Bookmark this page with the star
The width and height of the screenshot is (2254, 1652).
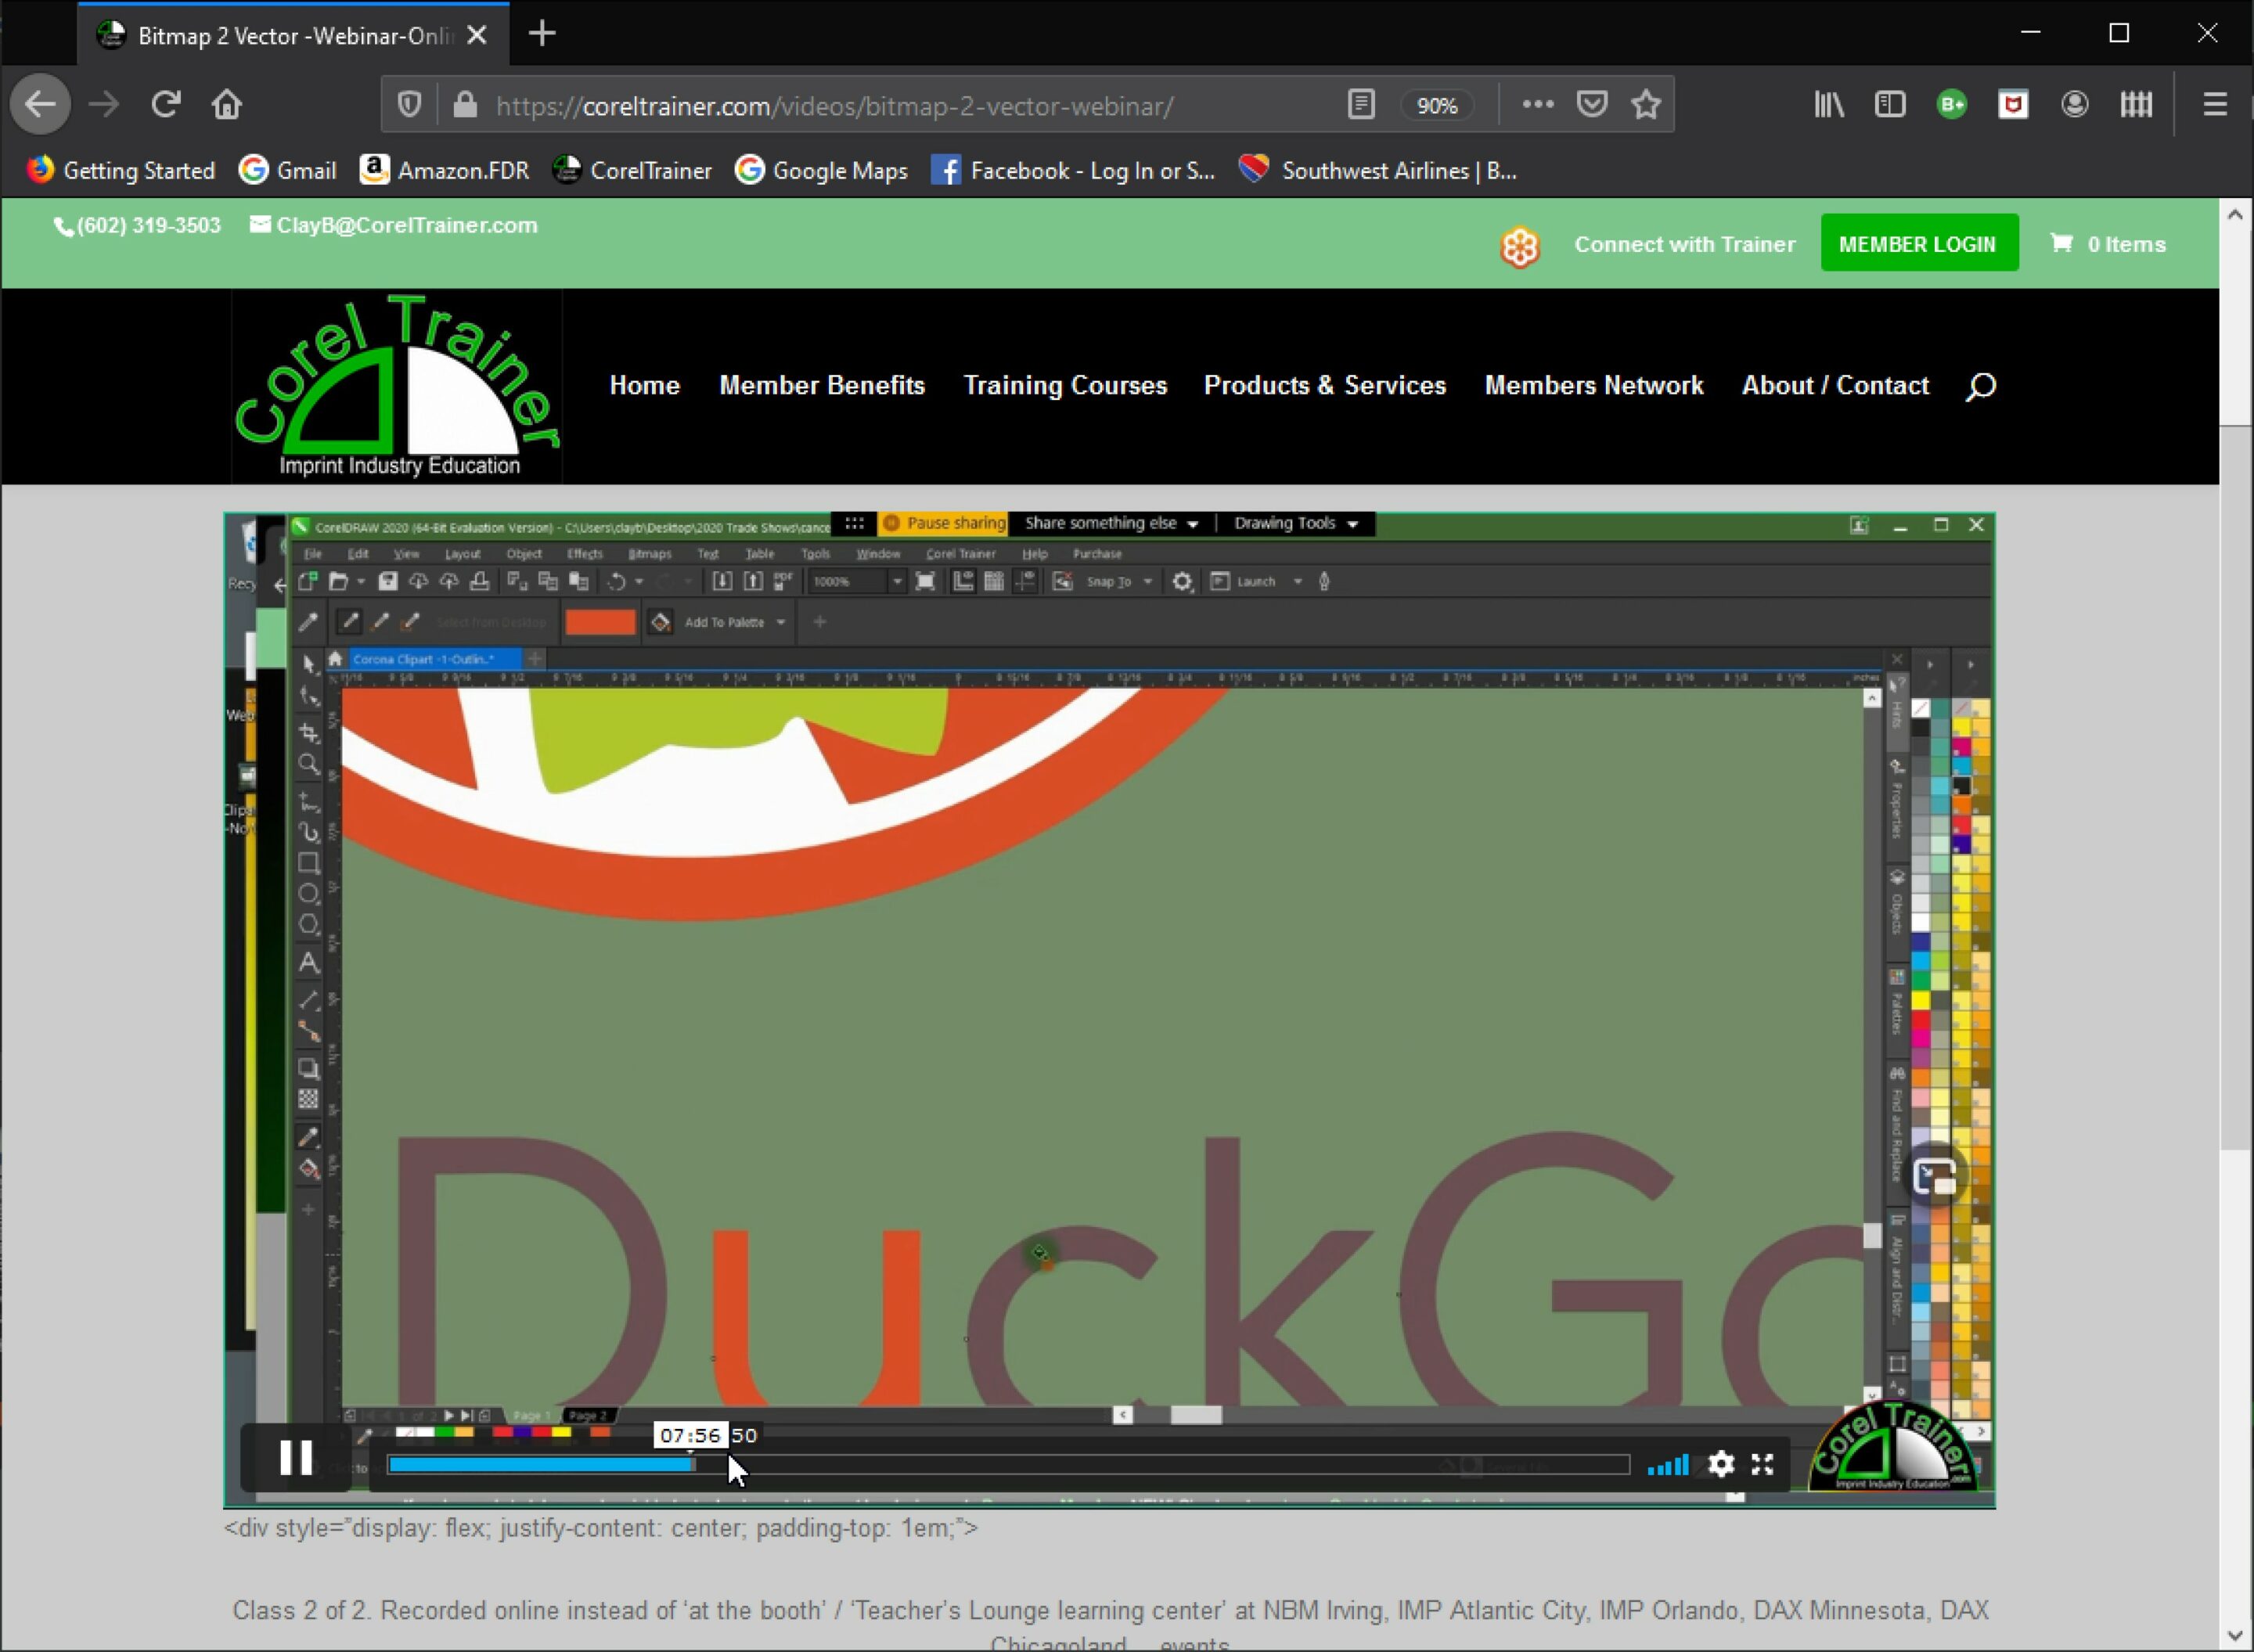click(x=1646, y=104)
